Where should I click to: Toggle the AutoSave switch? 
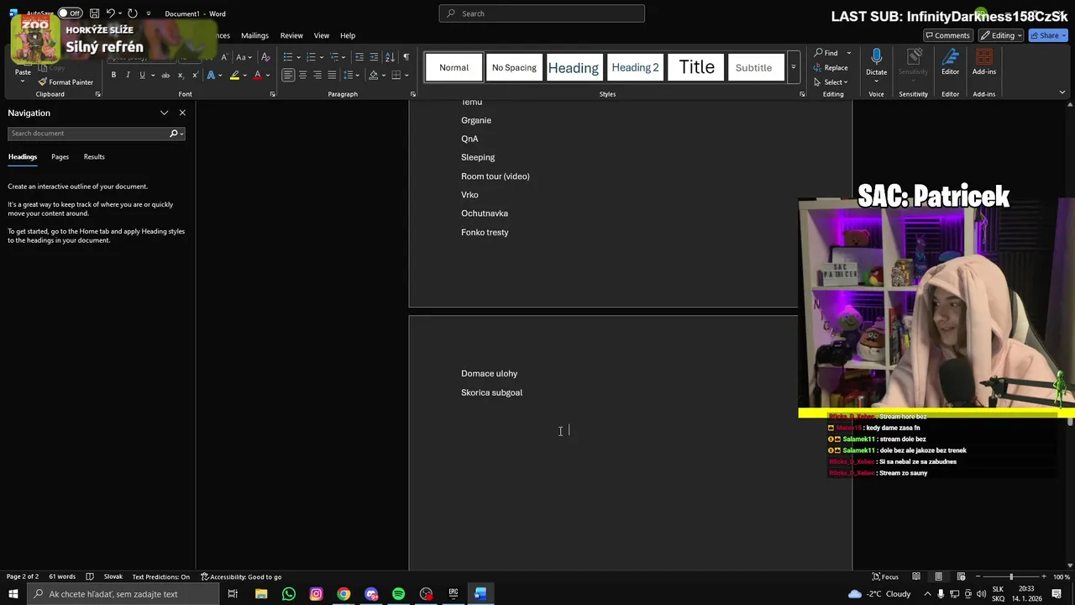click(71, 13)
